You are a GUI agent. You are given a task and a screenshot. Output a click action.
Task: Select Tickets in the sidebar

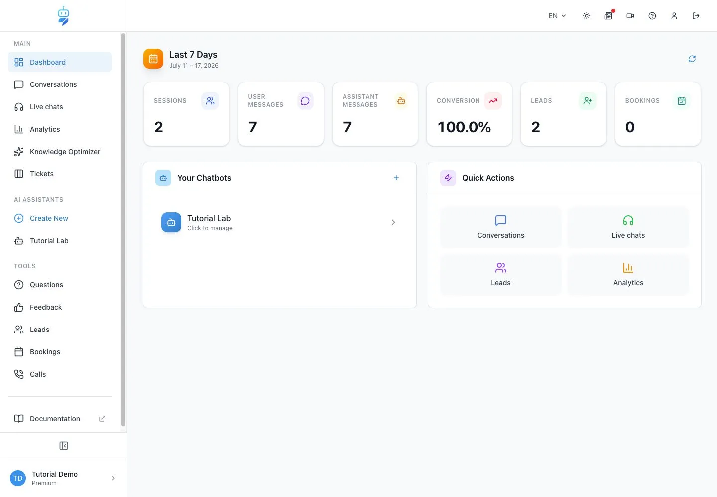coord(60,174)
